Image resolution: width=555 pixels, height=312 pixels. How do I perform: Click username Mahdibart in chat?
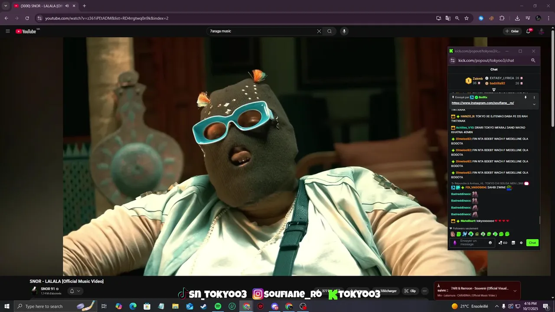tap(468, 221)
